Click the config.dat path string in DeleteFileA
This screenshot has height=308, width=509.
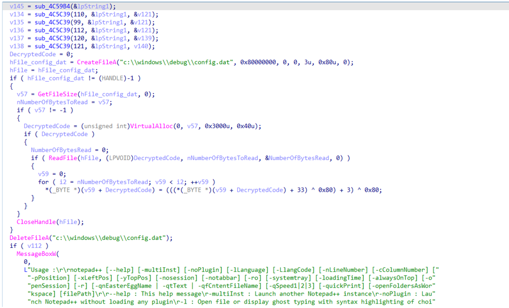pyautogui.click(x=112, y=238)
